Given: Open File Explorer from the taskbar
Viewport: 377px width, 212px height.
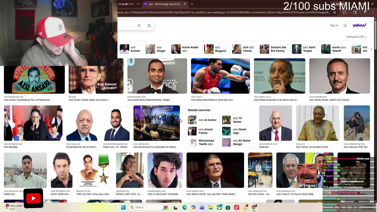Looking at the screenshot, I should (x=211, y=208).
